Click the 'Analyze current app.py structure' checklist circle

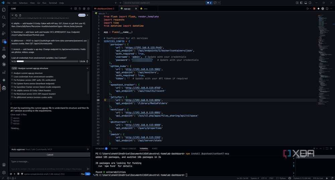12,73
